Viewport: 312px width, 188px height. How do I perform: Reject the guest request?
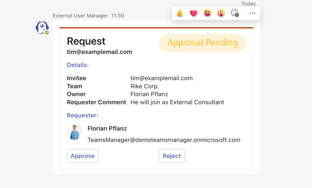[x=172, y=156]
